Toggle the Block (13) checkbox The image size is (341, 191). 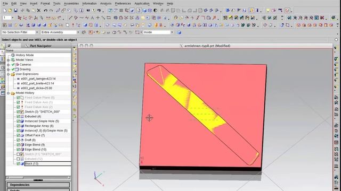point(18,164)
